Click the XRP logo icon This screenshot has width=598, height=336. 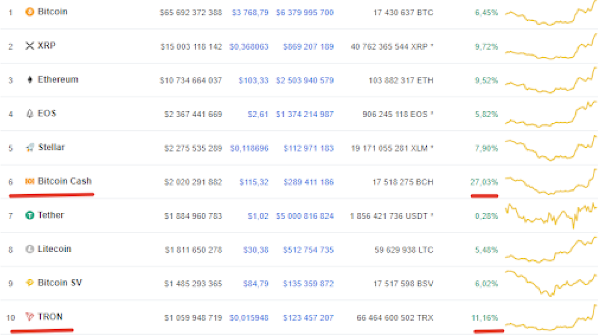coord(30,46)
